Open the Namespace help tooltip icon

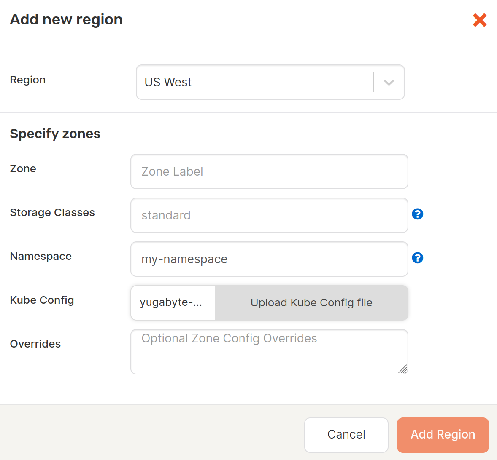(x=417, y=258)
